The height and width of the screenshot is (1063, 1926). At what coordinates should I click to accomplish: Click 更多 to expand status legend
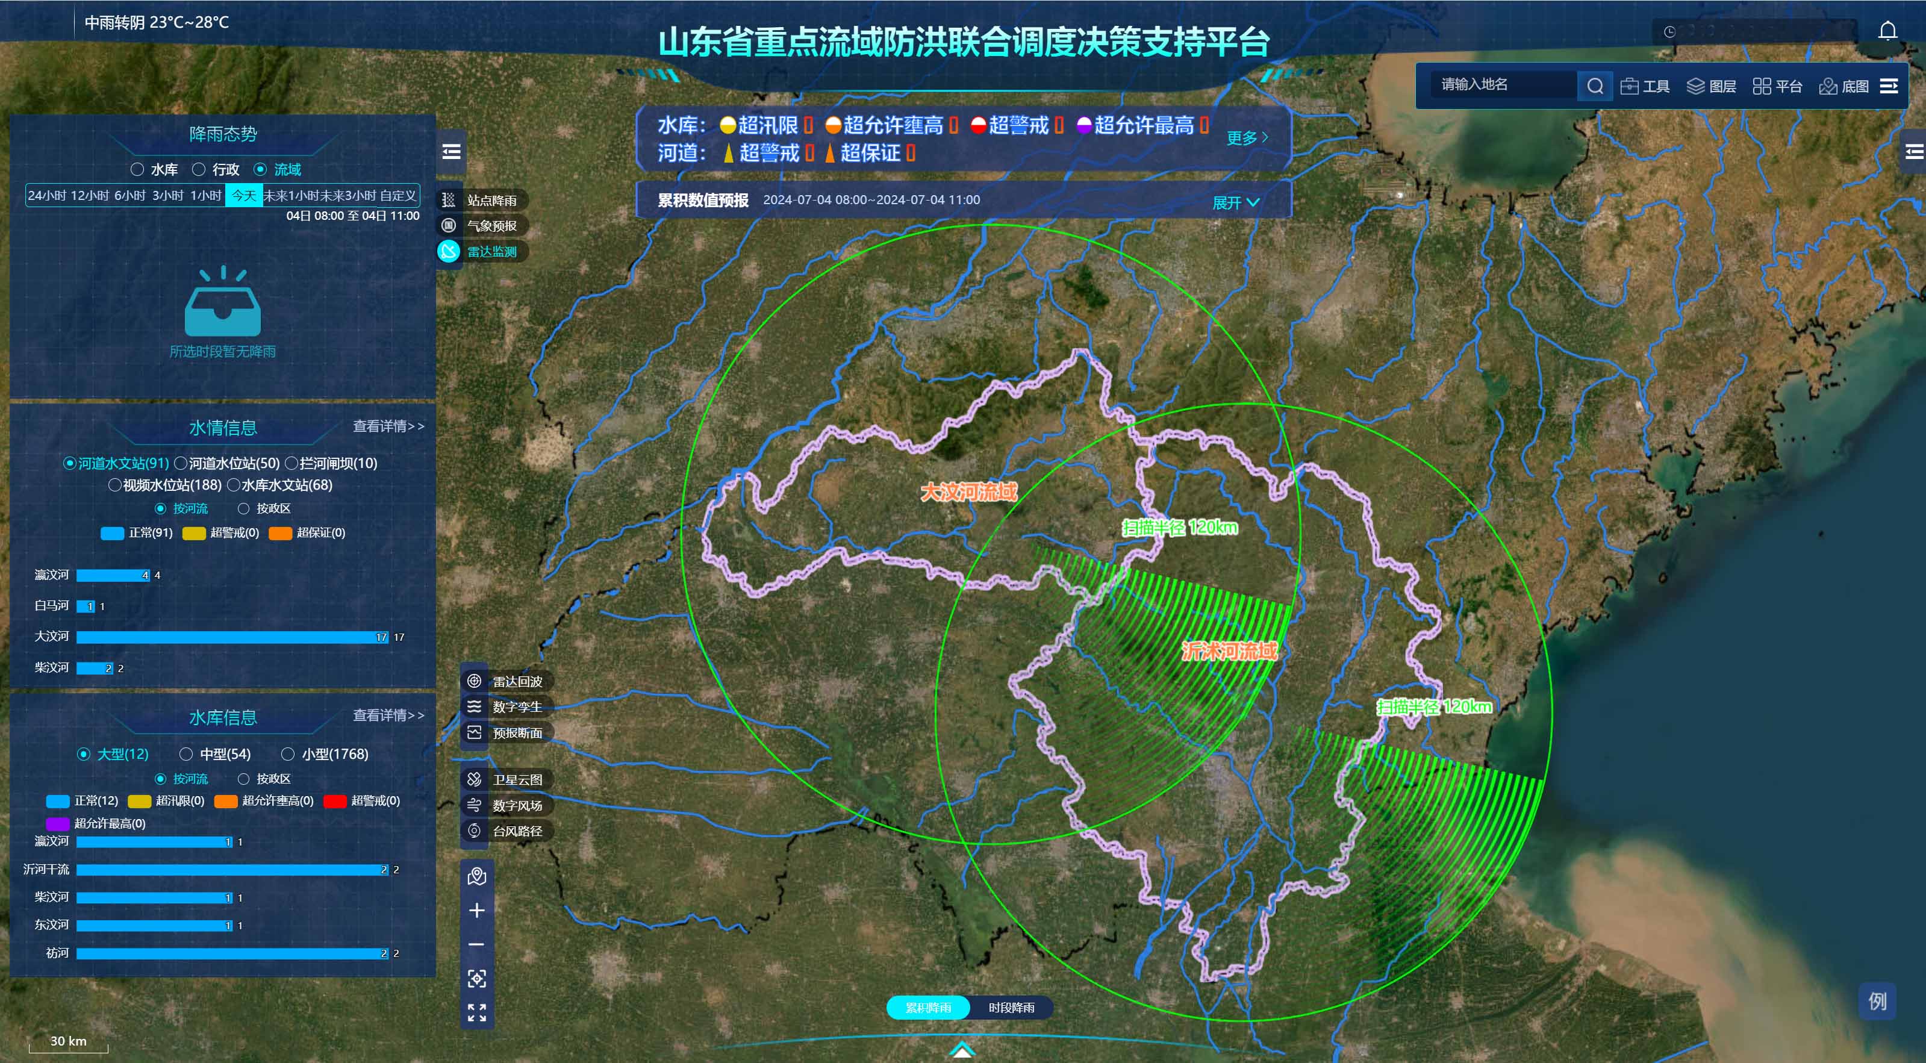[x=1247, y=137]
